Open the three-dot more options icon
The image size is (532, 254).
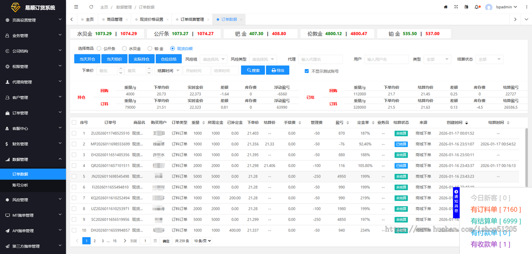pyautogui.click(x=526, y=7)
